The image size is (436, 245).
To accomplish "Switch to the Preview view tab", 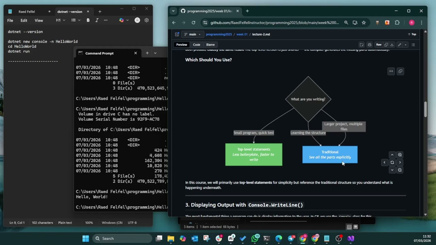I will (x=182, y=45).
